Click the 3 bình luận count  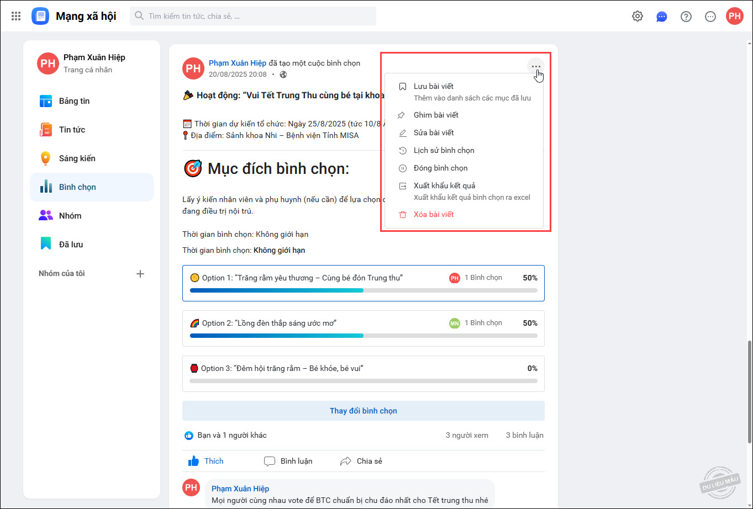[525, 436]
